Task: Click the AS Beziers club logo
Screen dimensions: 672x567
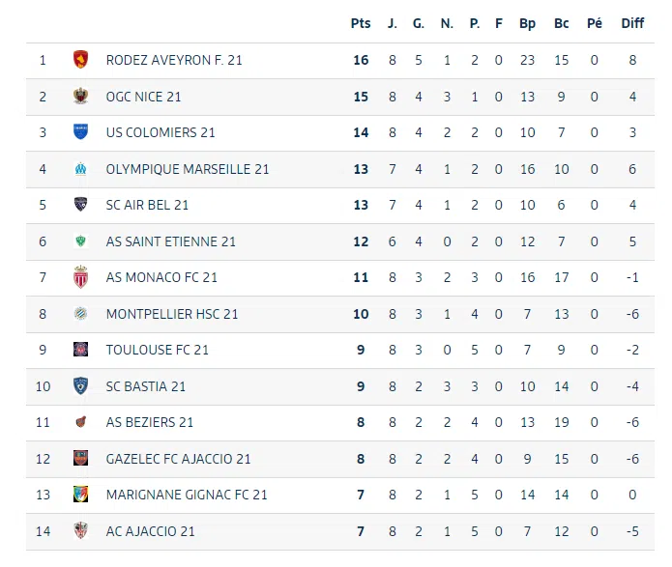Action: [80, 422]
